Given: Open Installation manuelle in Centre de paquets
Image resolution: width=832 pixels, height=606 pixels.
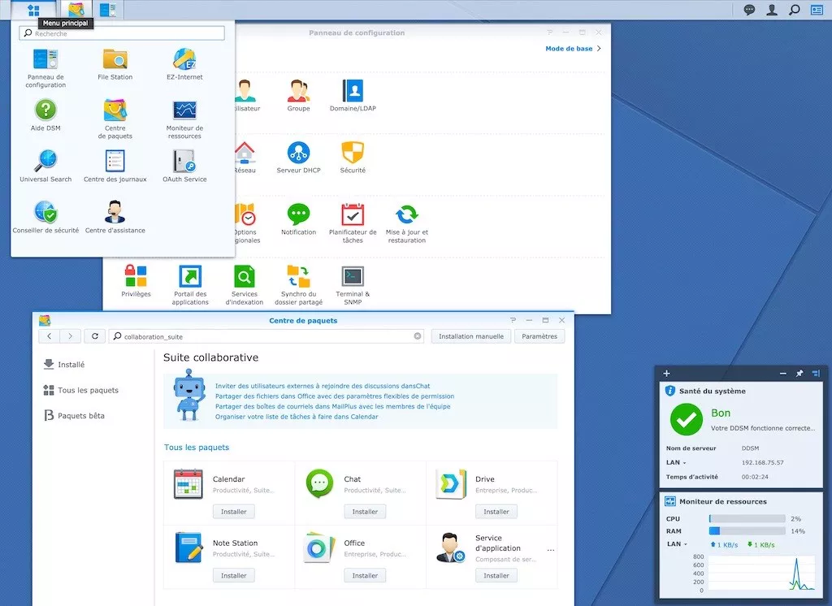Looking at the screenshot, I should click(x=470, y=335).
